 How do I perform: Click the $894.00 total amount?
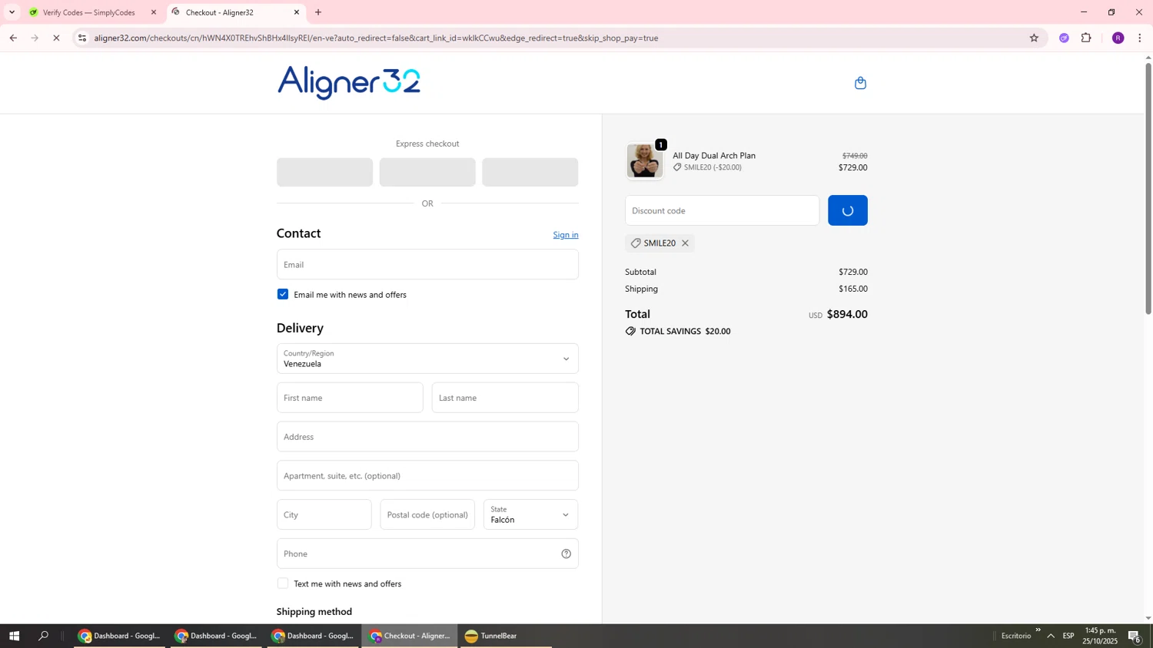(847, 314)
